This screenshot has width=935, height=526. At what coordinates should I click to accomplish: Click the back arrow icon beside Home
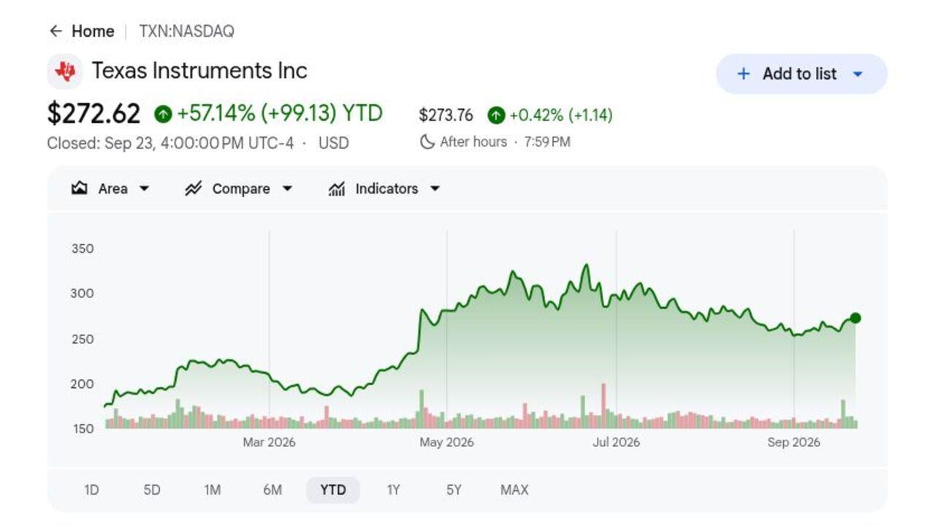(x=56, y=31)
